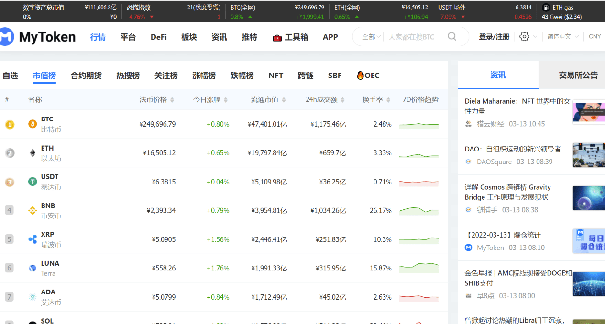
Task: Click the BTC bitcoin coin icon
Action: point(32,123)
